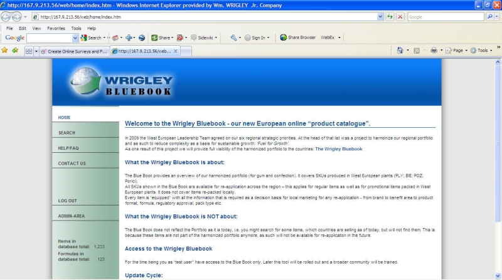Screen dimensions: 502x280
Task: Click the Quick Tabs grid icon
Action: click(29, 51)
